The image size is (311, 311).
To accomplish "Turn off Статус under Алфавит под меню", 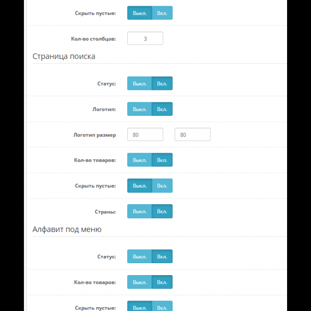I will pyautogui.click(x=139, y=256).
